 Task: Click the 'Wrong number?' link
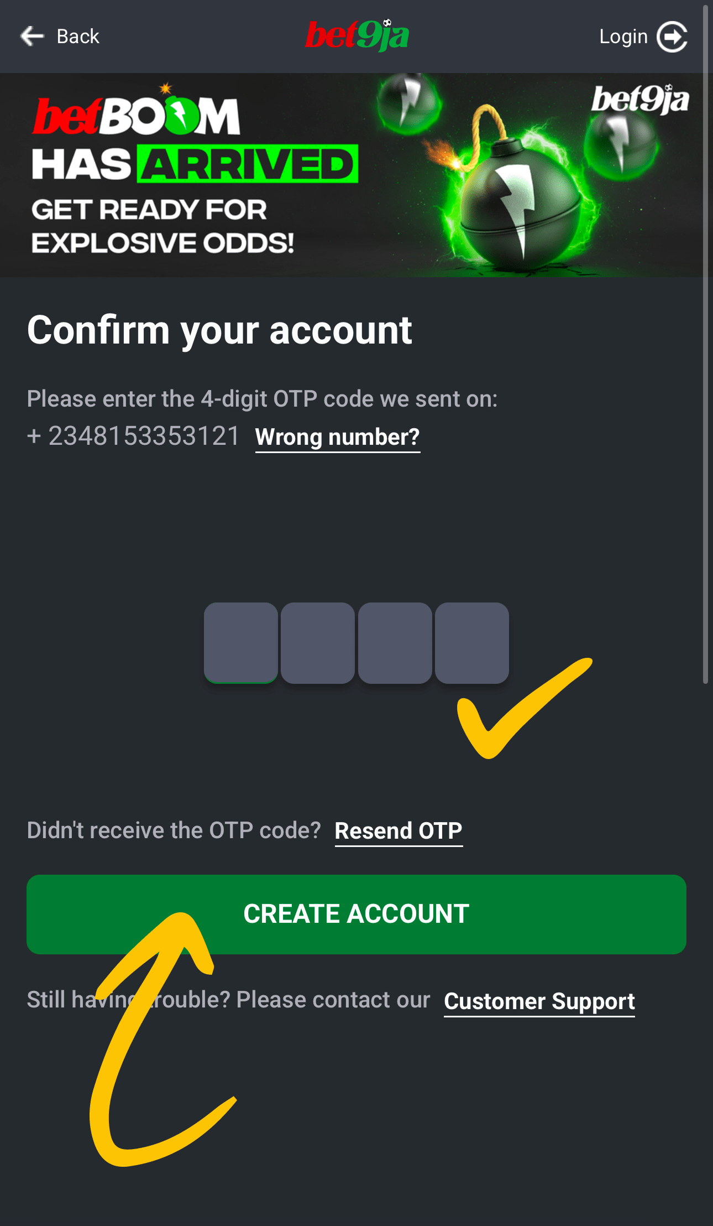337,437
